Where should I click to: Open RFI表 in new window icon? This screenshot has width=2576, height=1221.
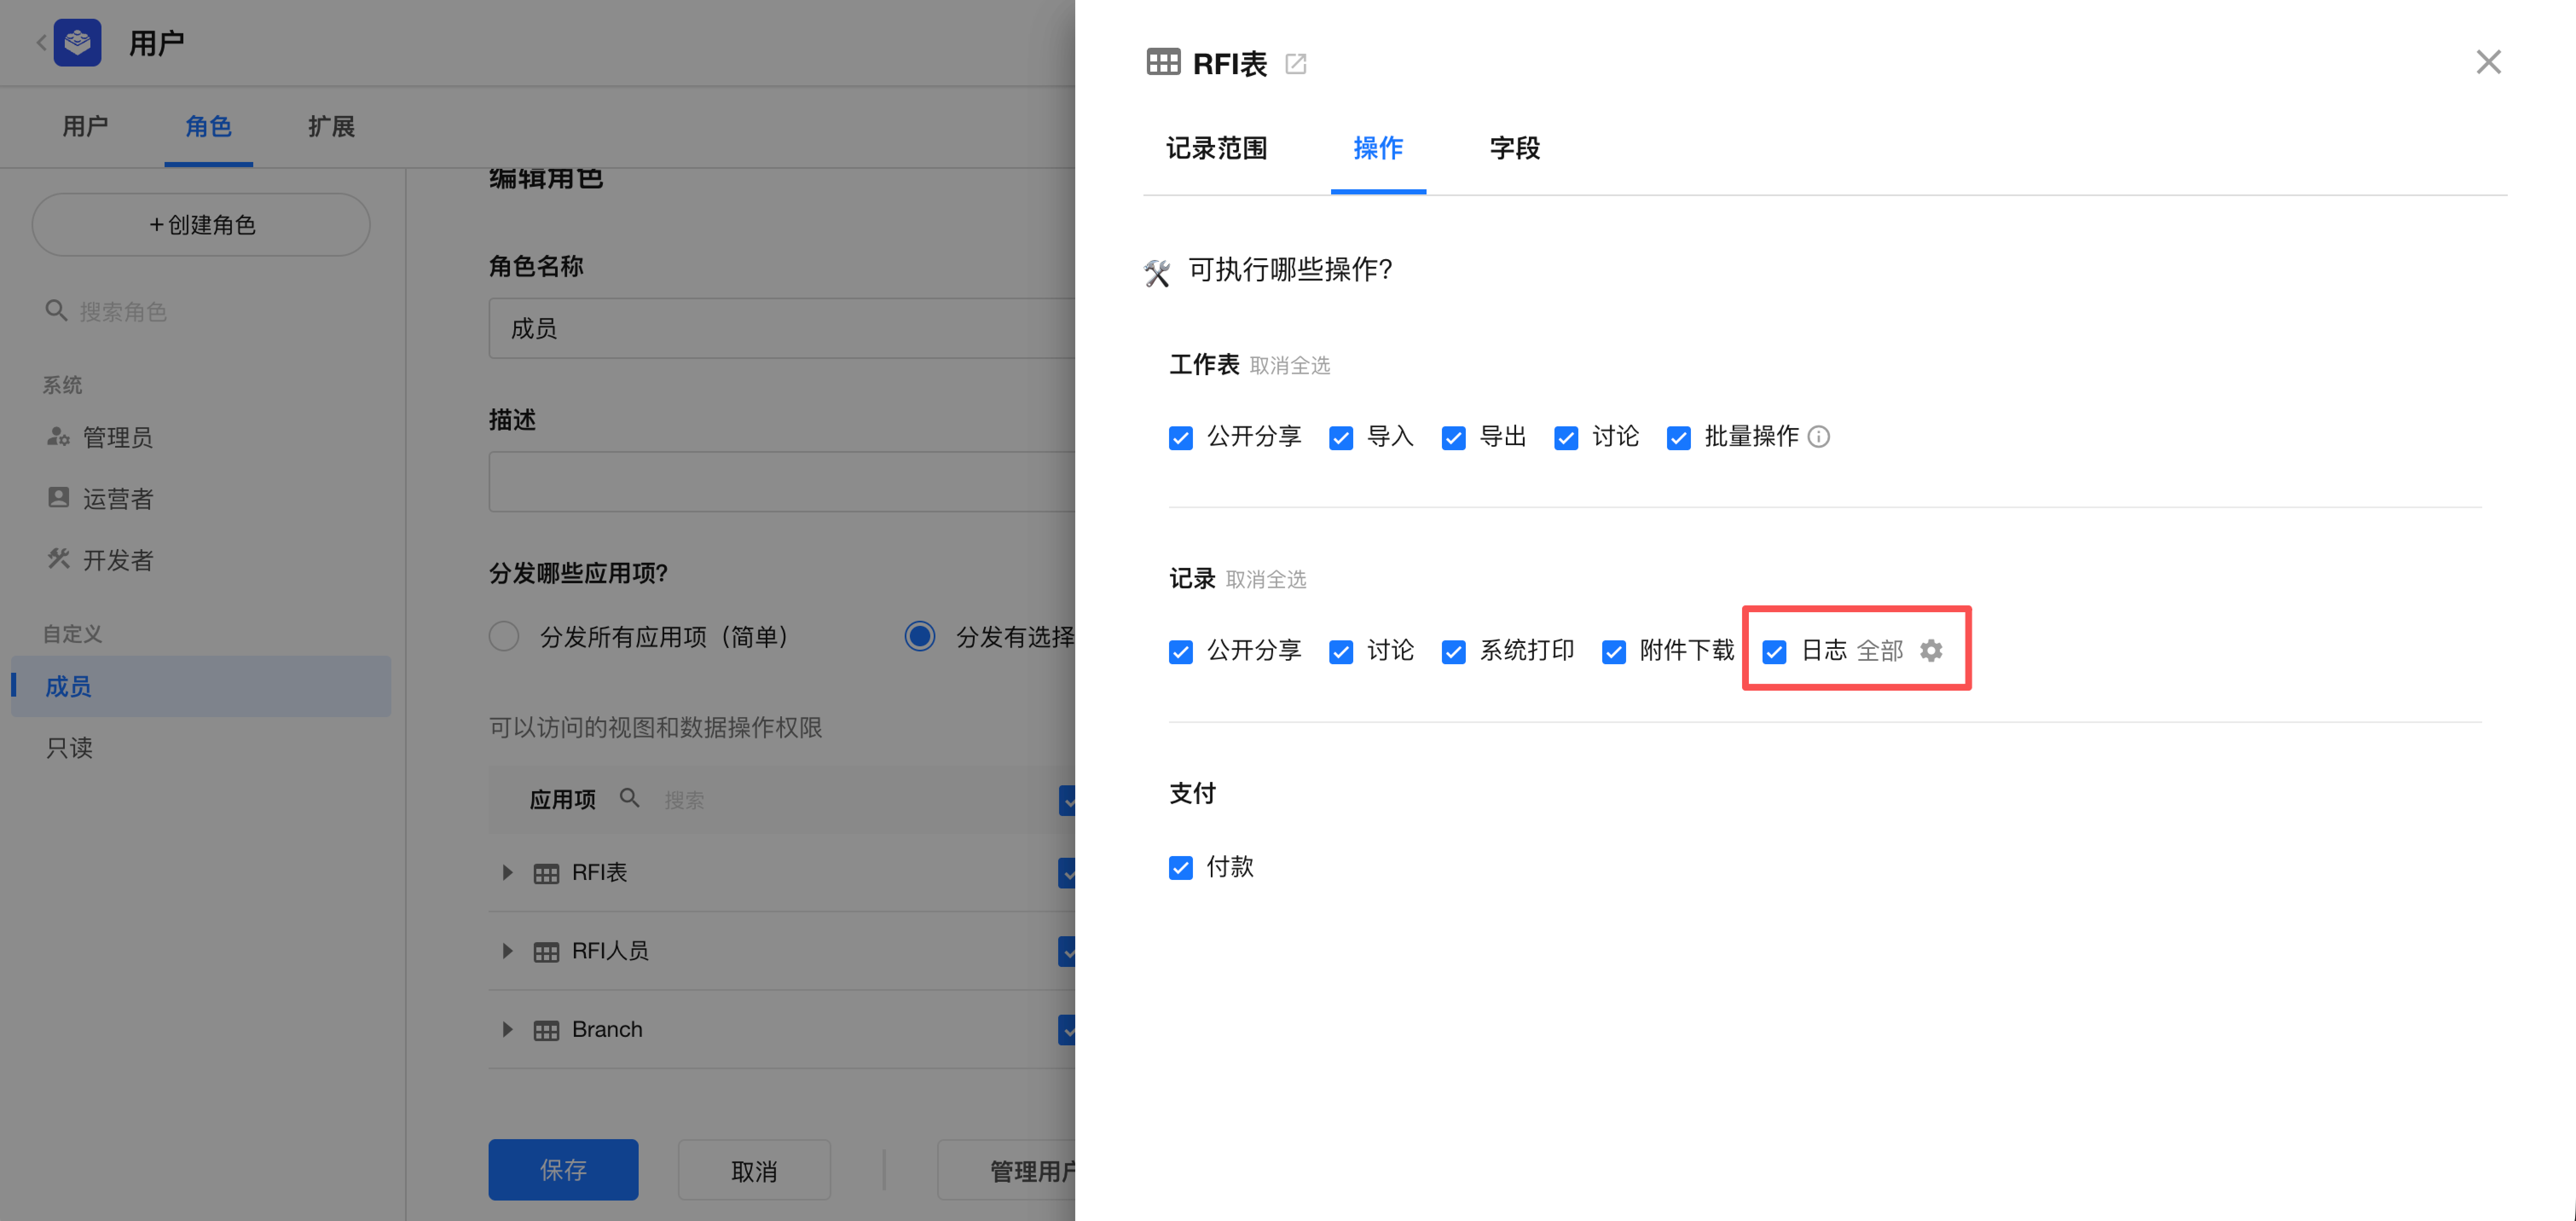(1296, 64)
